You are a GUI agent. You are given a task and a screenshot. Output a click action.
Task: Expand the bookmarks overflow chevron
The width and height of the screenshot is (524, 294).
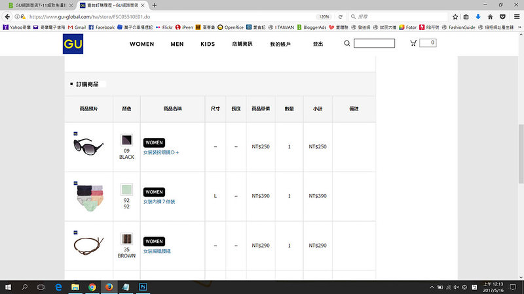point(519,27)
